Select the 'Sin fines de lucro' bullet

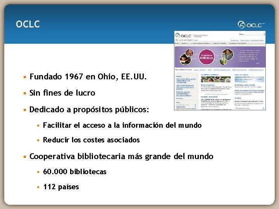coord(62,93)
